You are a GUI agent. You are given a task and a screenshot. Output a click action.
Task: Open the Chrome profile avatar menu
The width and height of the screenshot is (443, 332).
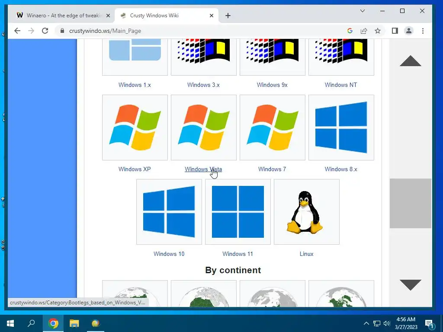408,31
